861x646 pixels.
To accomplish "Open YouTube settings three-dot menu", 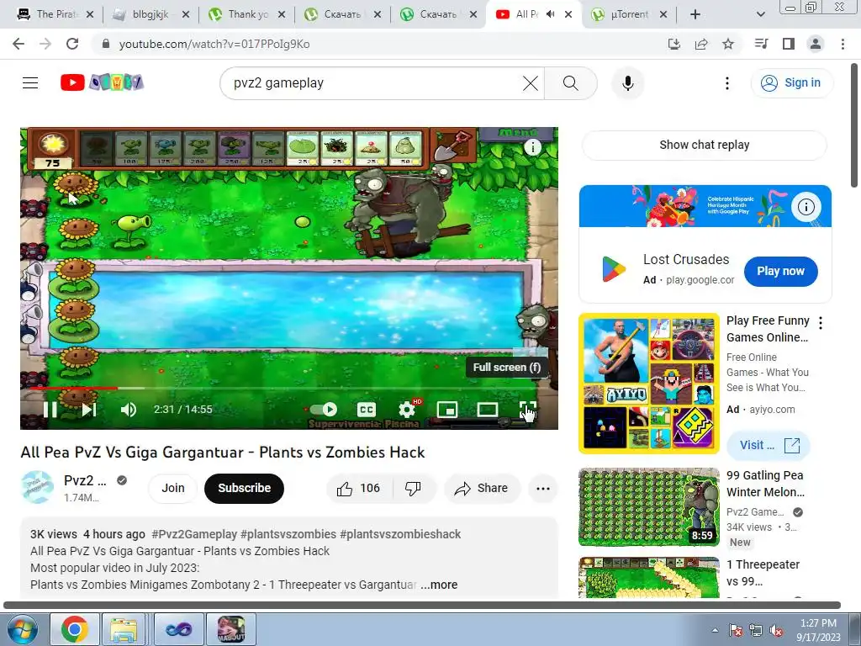I will click(x=727, y=83).
